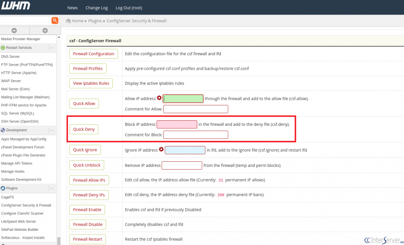
Task: Click the sidebar collapse-all up arrow icon
Action: 14,30
